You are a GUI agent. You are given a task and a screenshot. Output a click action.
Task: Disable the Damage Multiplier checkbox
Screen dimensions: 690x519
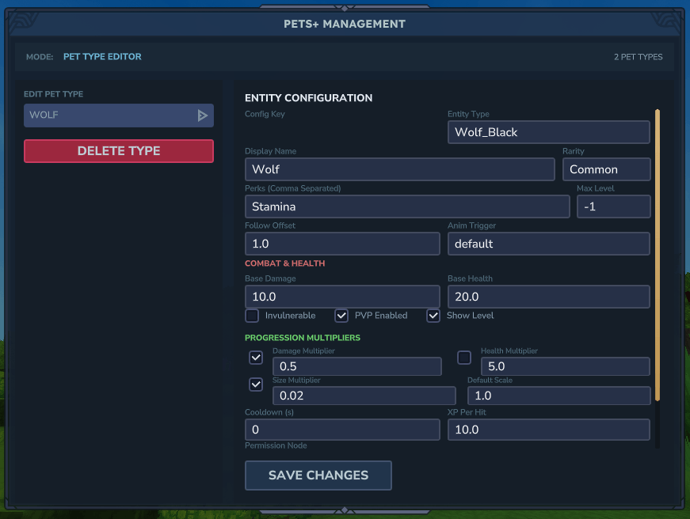coord(256,358)
